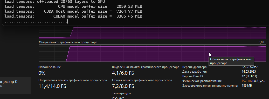
Task: Click the CUDA0 model buffer size line
Action: tap(73, 16)
